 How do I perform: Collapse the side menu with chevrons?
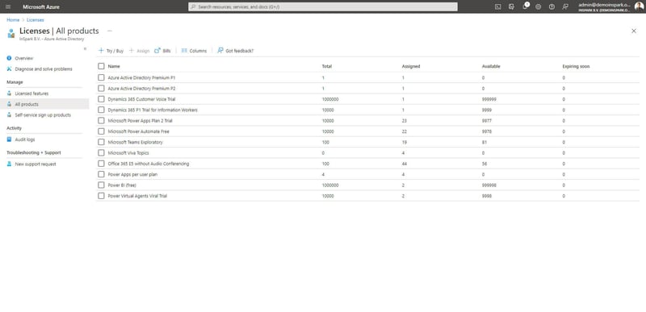[x=85, y=49]
